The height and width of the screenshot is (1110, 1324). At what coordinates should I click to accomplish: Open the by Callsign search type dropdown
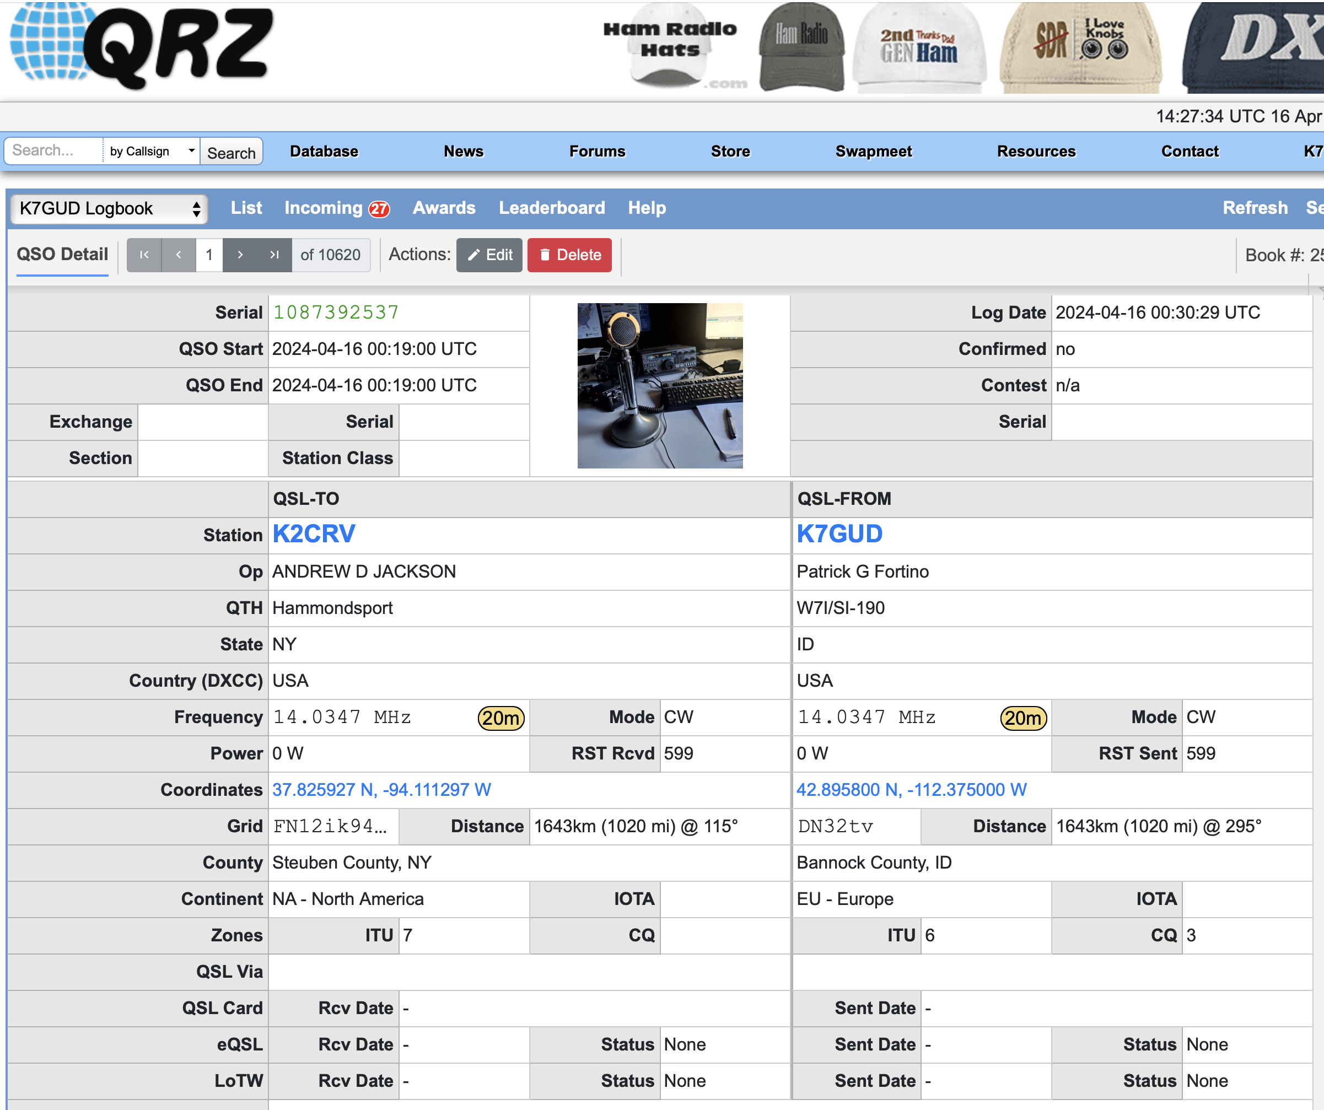[x=152, y=151]
